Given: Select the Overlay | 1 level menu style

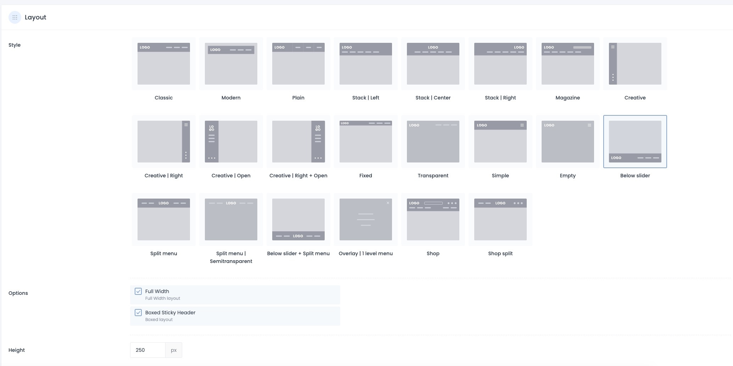Looking at the screenshot, I should 365,219.
